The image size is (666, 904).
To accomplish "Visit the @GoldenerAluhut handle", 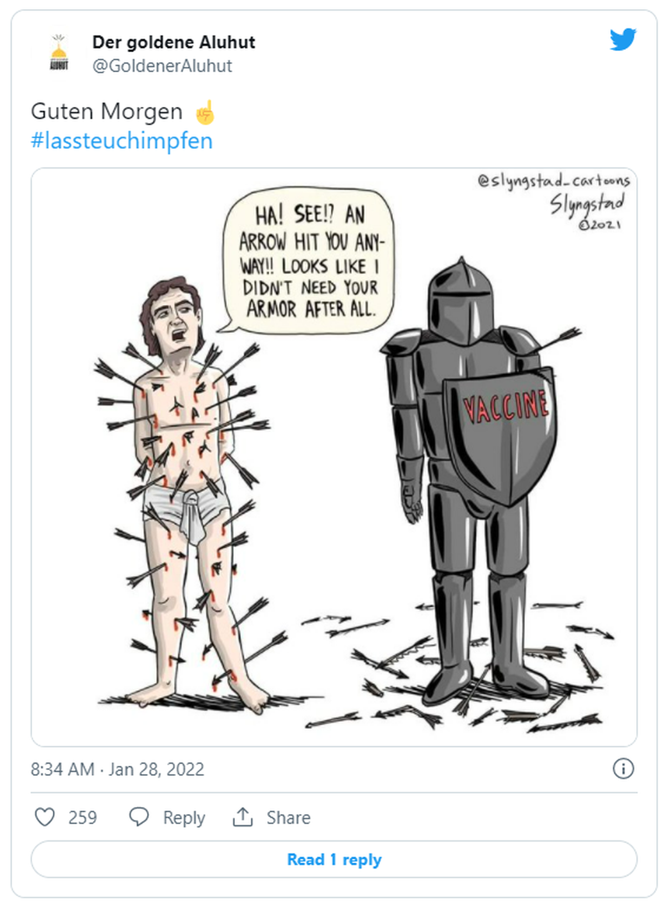I will [162, 65].
